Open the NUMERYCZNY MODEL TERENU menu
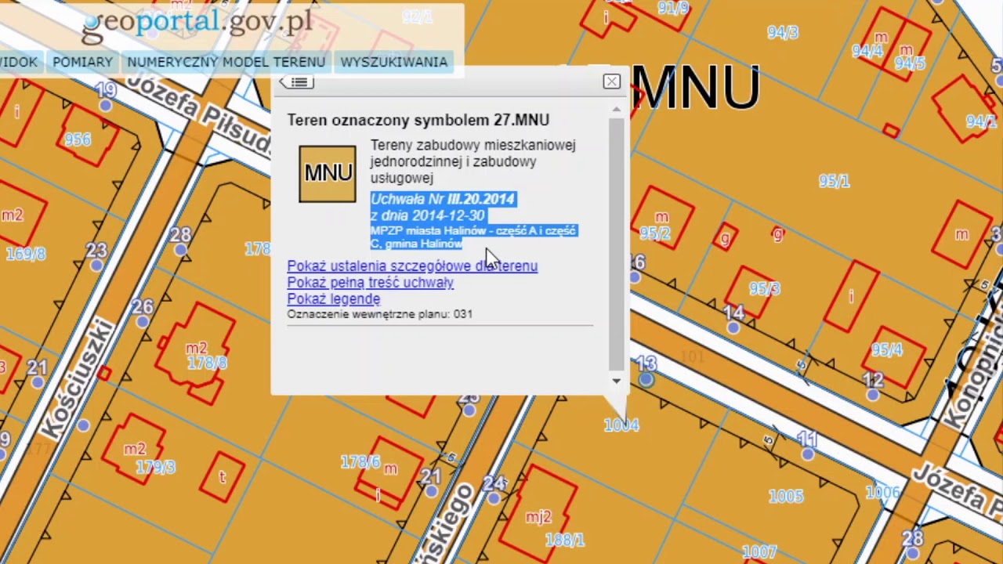This screenshot has width=1003, height=564. (x=226, y=62)
